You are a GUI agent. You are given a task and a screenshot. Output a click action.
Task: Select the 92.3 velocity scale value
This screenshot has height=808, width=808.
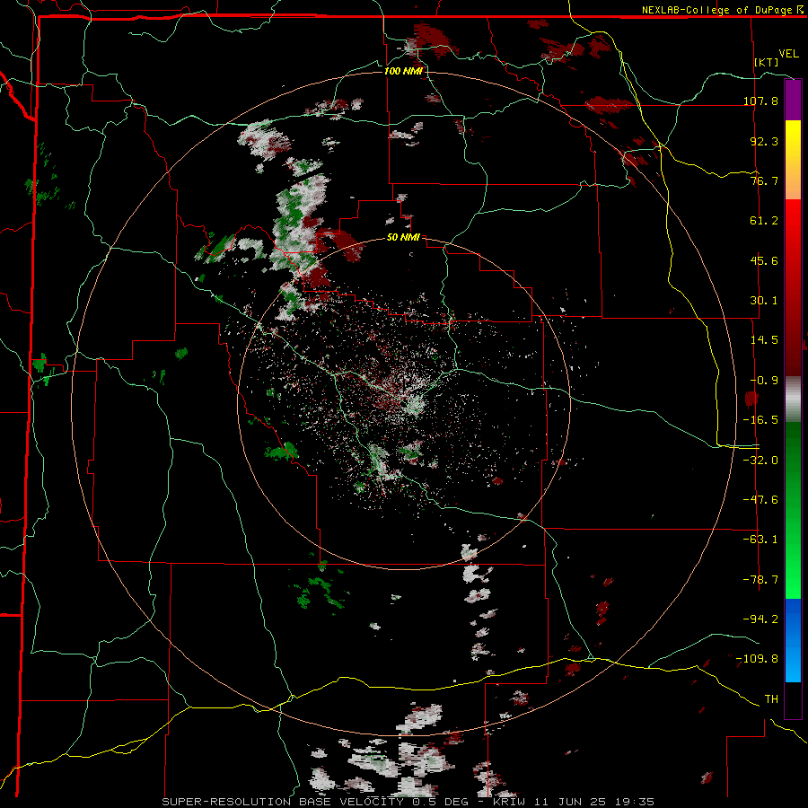pos(764,141)
